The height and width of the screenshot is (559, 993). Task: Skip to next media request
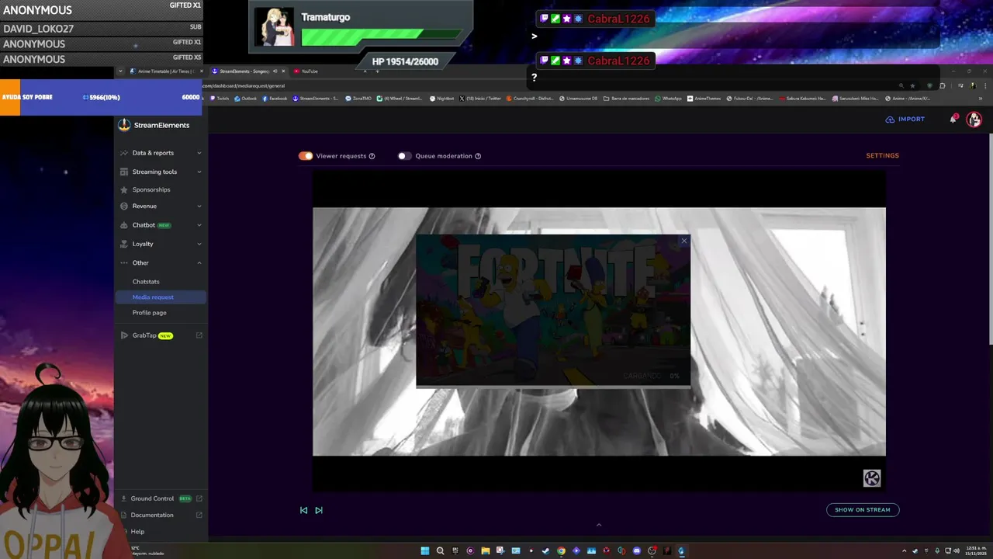(318, 510)
